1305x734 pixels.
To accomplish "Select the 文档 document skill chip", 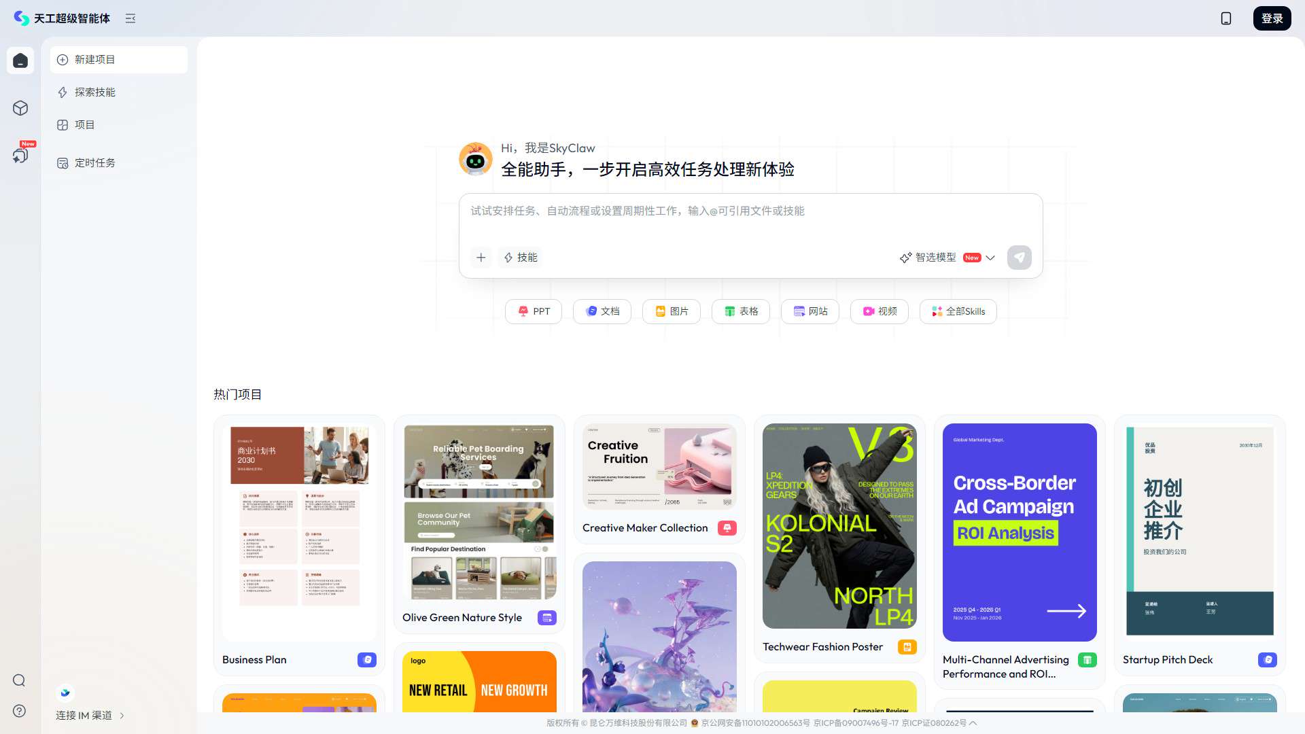I will (602, 311).
